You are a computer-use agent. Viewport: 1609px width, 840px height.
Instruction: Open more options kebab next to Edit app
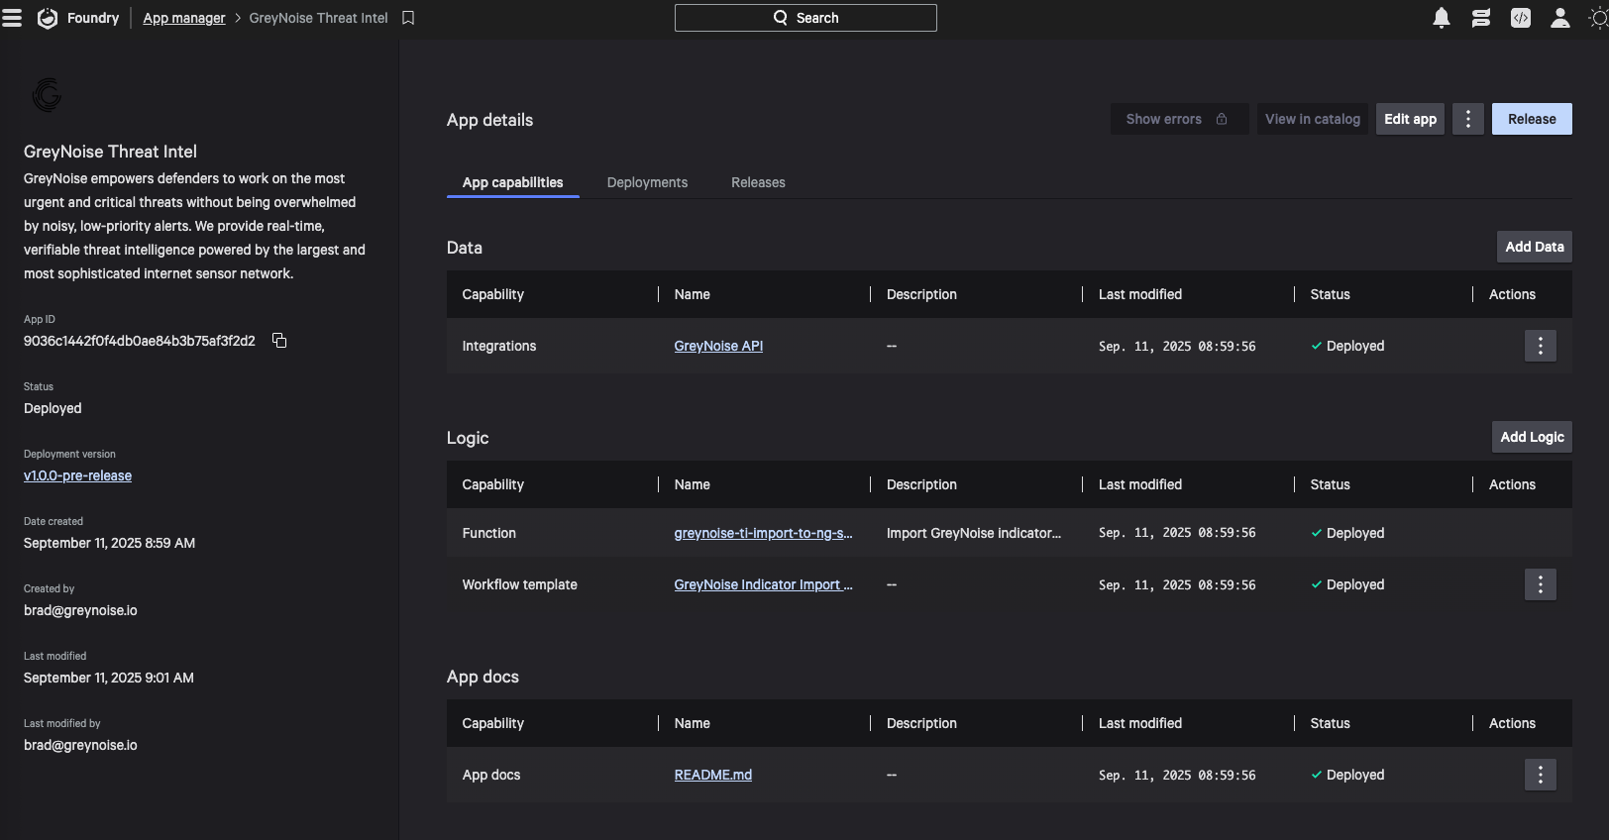coord(1468,119)
